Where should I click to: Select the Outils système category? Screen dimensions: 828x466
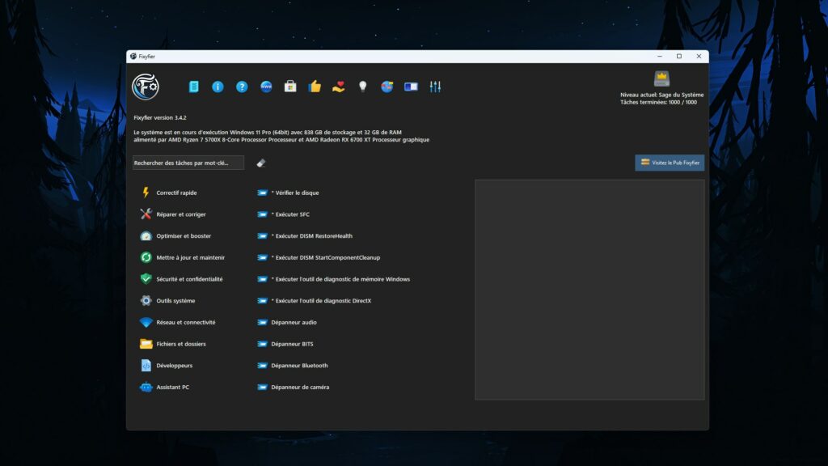pos(168,301)
